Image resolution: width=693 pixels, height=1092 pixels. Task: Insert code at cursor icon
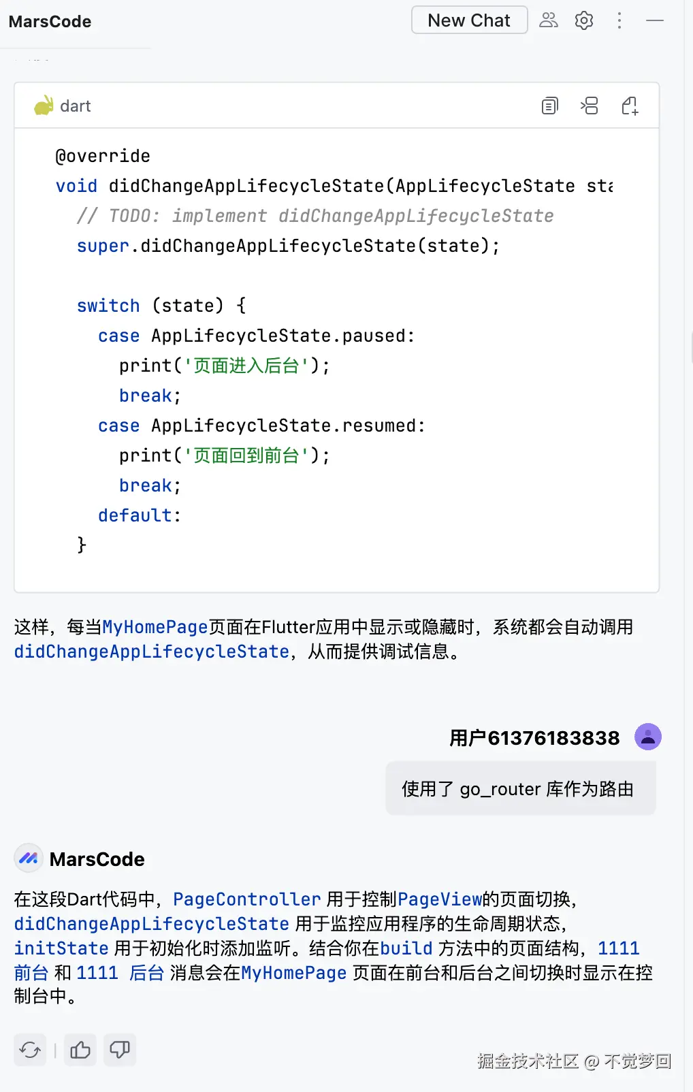(x=589, y=106)
